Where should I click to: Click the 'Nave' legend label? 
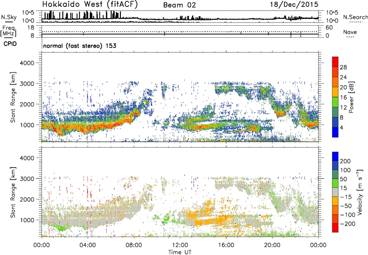[350, 32]
